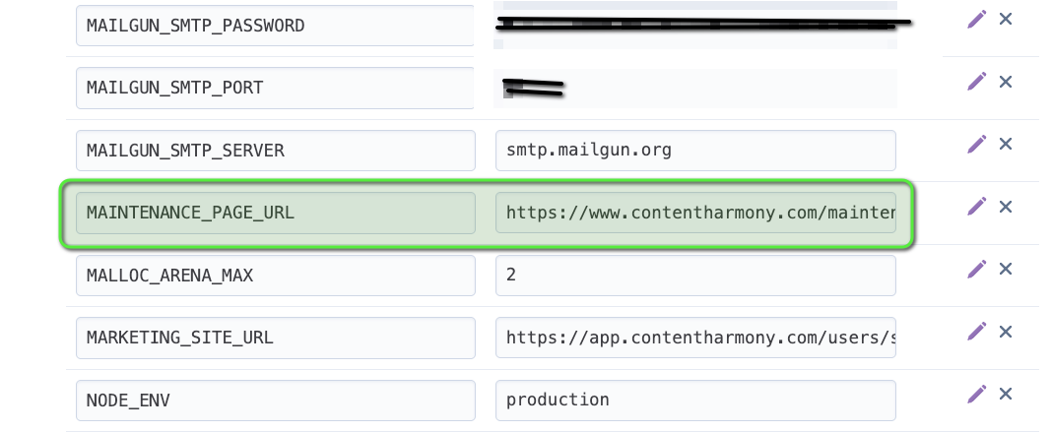Edit the MARKETING_SITE_URL variable with pencil icon
The image size is (1051, 432).
click(x=976, y=331)
